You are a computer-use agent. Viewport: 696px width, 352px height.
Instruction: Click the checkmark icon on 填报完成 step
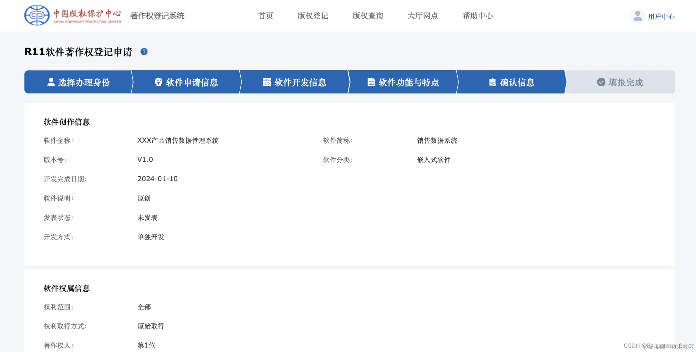click(601, 82)
